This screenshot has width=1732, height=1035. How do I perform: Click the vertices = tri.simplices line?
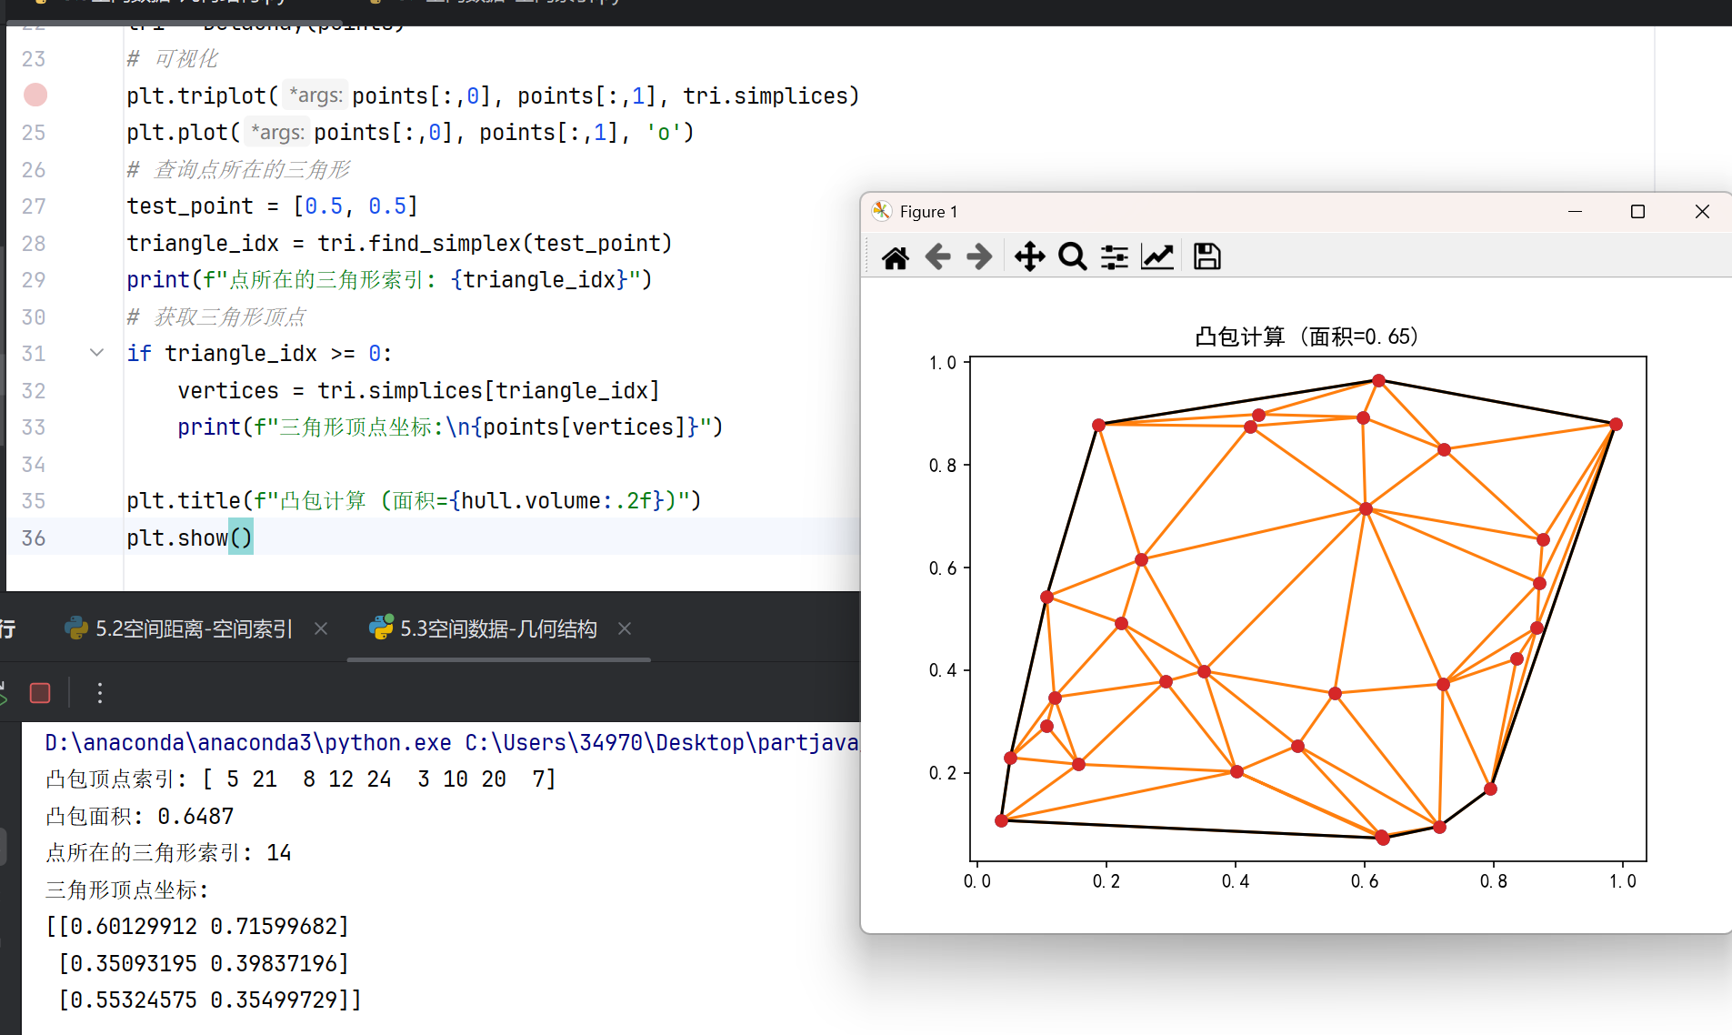tap(418, 390)
